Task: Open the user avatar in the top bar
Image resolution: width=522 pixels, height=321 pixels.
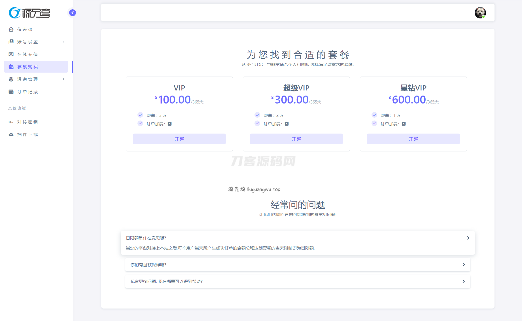Action: pyautogui.click(x=480, y=13)
